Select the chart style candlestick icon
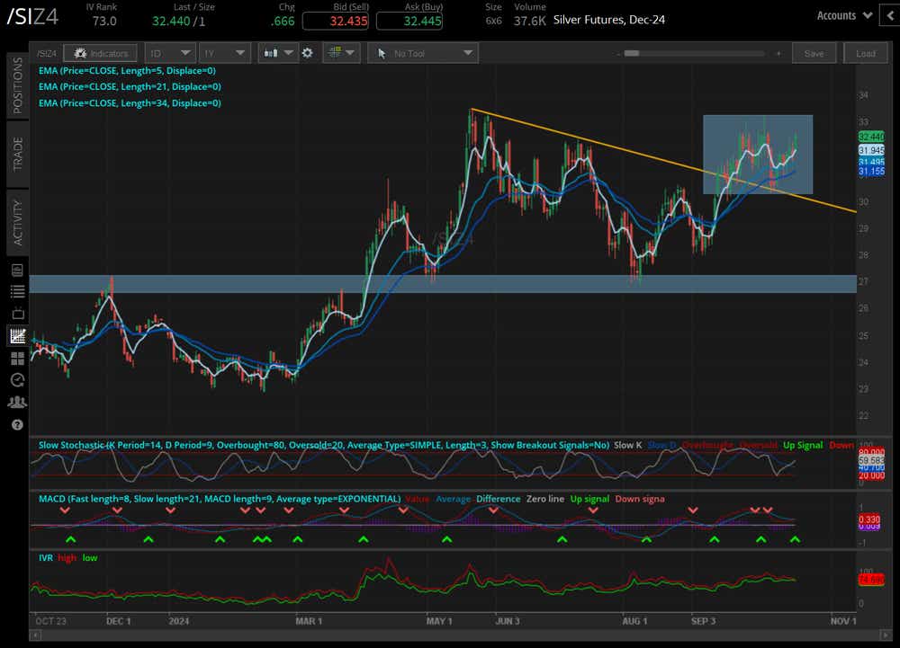900x648 pixels. coord(272,53)
